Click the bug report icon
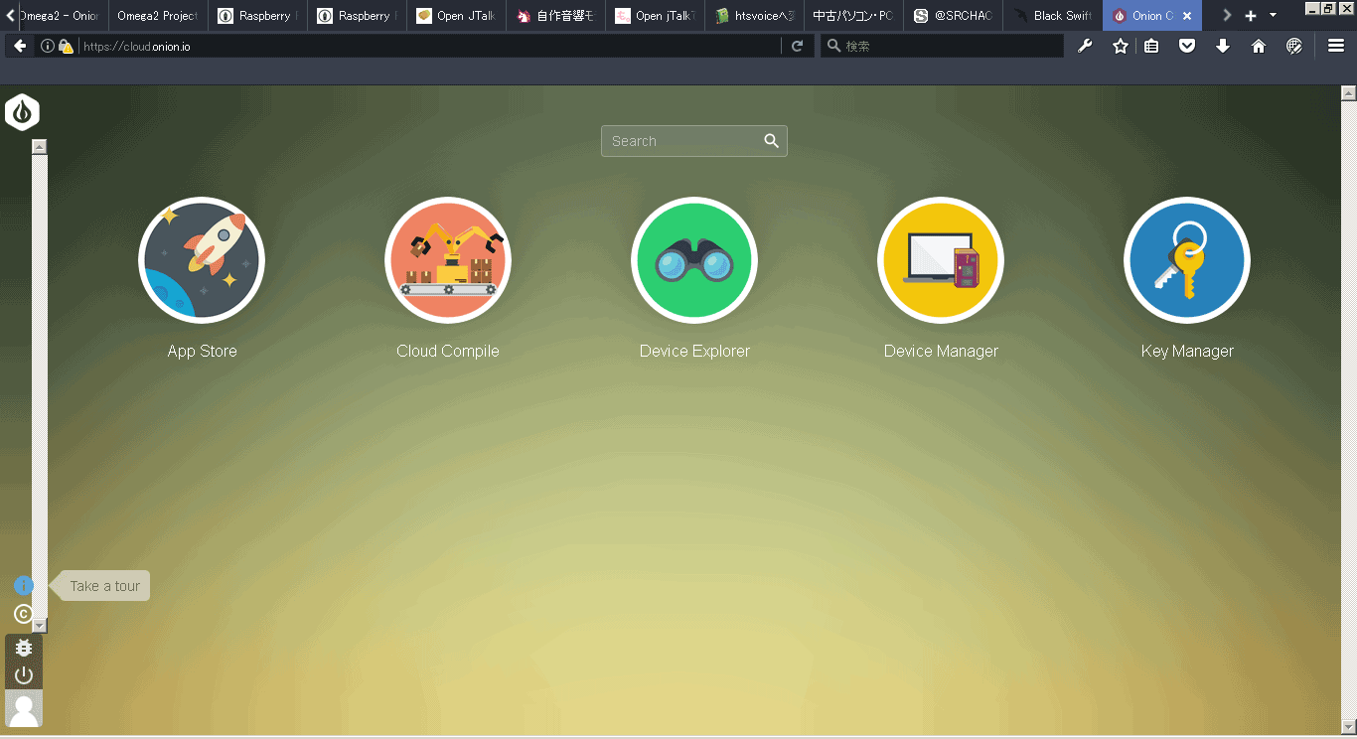The width and height of the screenshot is (1357, 739). point(24,648)
